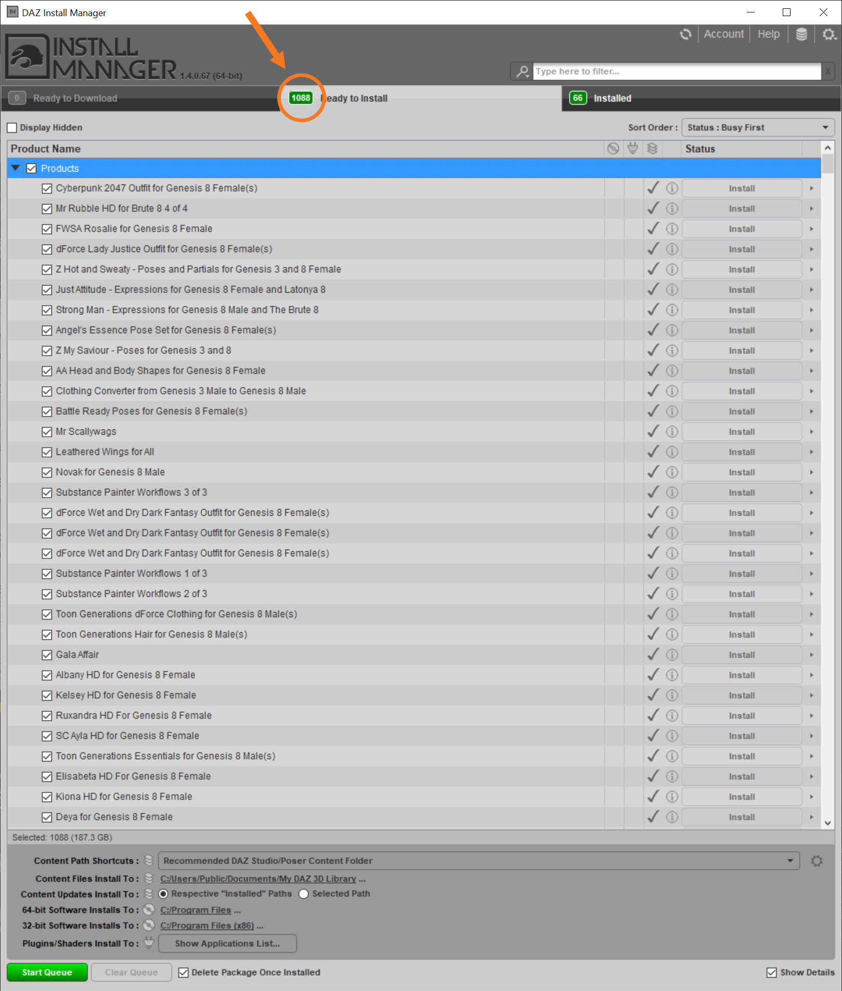842x991 pixels.
Task: Open the Account menu
Action: [x=723, y=34]
